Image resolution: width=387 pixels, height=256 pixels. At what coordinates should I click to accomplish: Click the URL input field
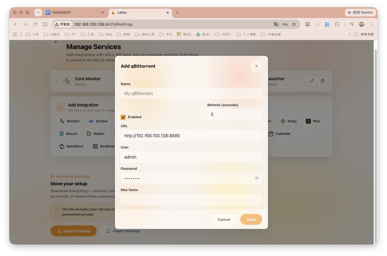click(x=191, y=136)
